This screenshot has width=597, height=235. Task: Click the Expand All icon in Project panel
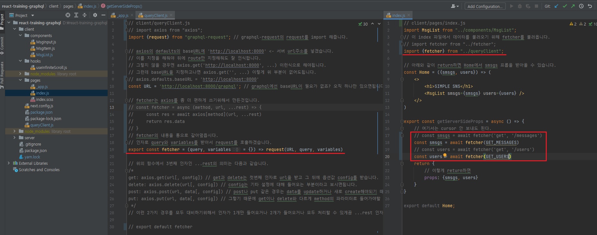pyautogui.click(x=76, y=15)
